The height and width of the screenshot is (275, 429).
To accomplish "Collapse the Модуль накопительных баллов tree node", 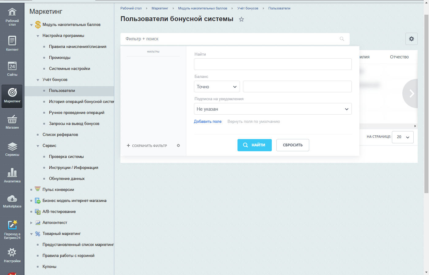I will pos(31,25).
